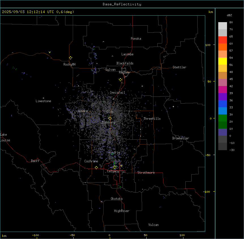The width and height of the screenshot is (244, 239).
Task: Click the Lake Louise label
Action: pos(5,137)
